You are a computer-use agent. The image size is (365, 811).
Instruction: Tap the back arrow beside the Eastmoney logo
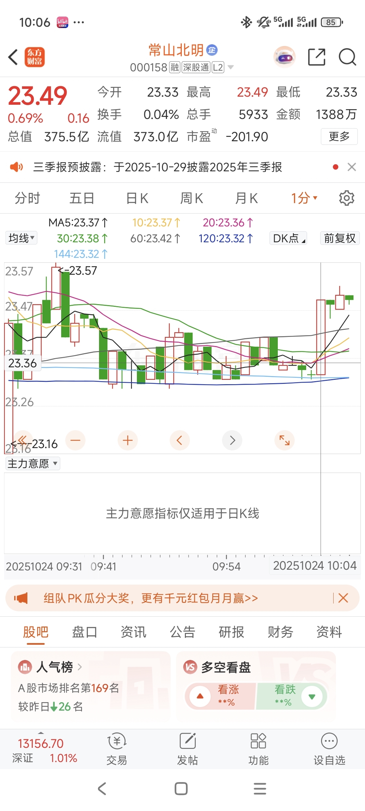(14, 57)
